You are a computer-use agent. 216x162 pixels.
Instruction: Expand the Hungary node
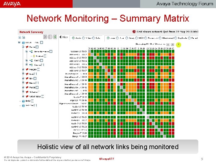click(x=23, y=69)
